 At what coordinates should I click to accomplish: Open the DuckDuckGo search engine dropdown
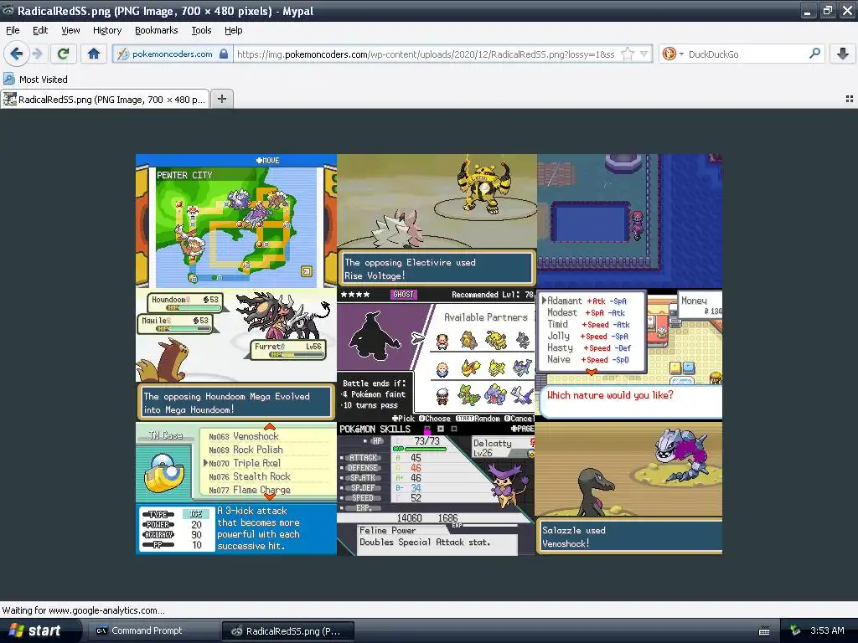pos(673,54)
